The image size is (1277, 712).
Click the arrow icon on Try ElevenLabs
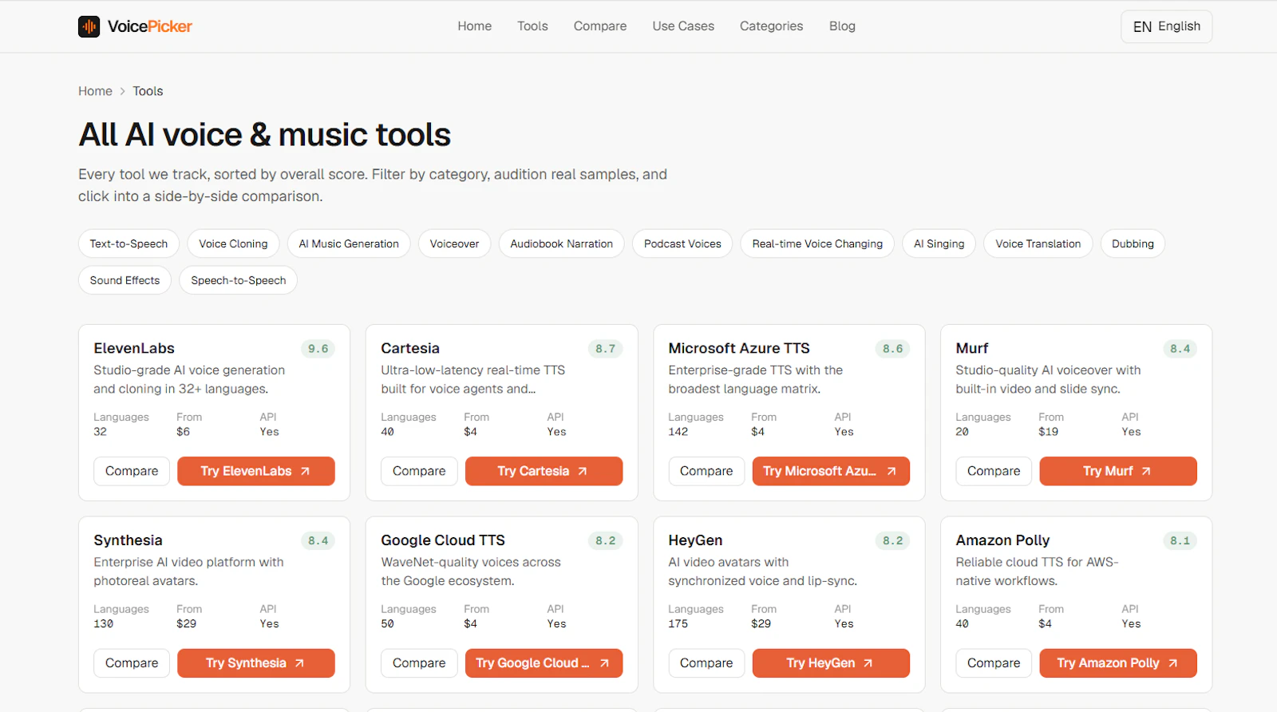click(x=305, y=471)
